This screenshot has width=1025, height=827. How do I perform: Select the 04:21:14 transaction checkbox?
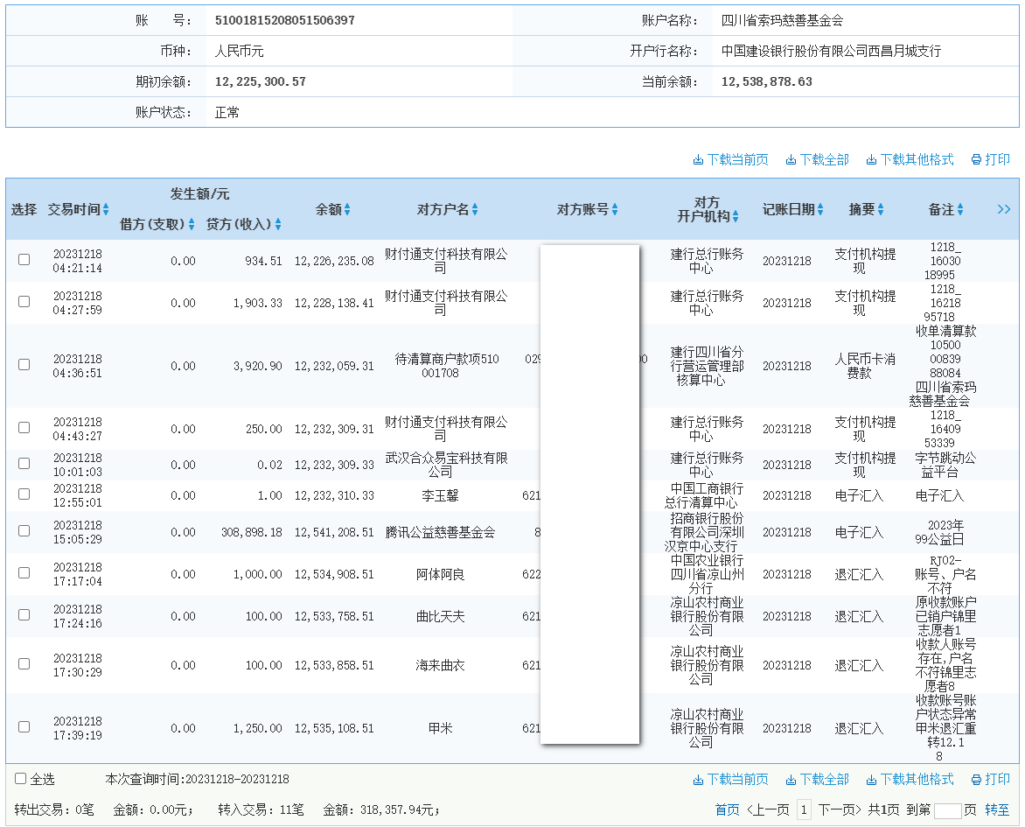pos(24,260)
